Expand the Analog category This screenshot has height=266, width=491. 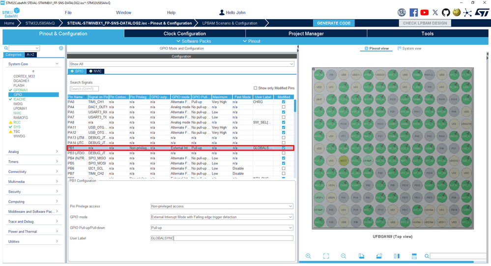click(33, 151)
